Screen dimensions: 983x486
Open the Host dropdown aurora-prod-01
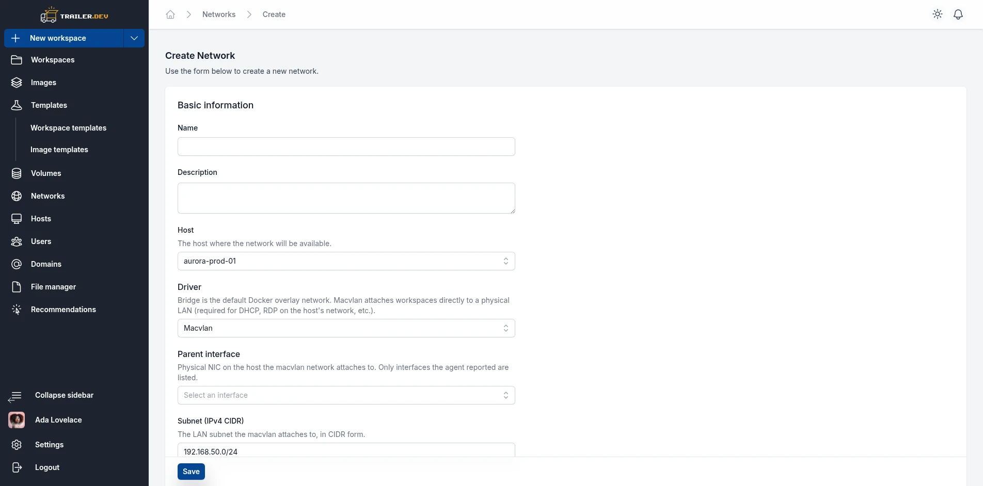(x=346, y=261)
